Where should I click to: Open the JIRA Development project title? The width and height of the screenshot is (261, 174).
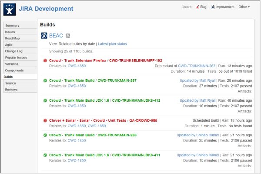[x=46, y=9]
